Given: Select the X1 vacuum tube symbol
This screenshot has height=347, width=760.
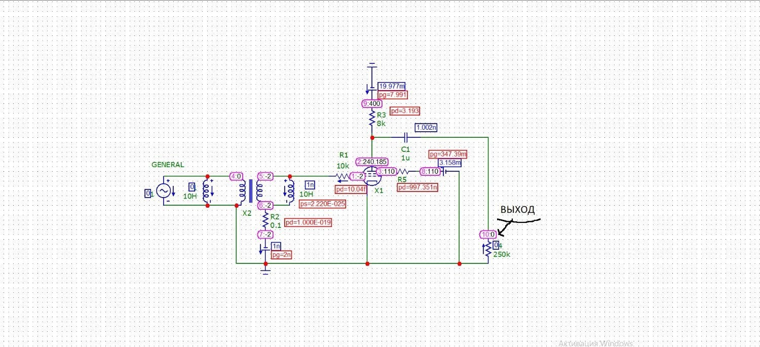Looking at the screenshot, I should pos(371,177).
